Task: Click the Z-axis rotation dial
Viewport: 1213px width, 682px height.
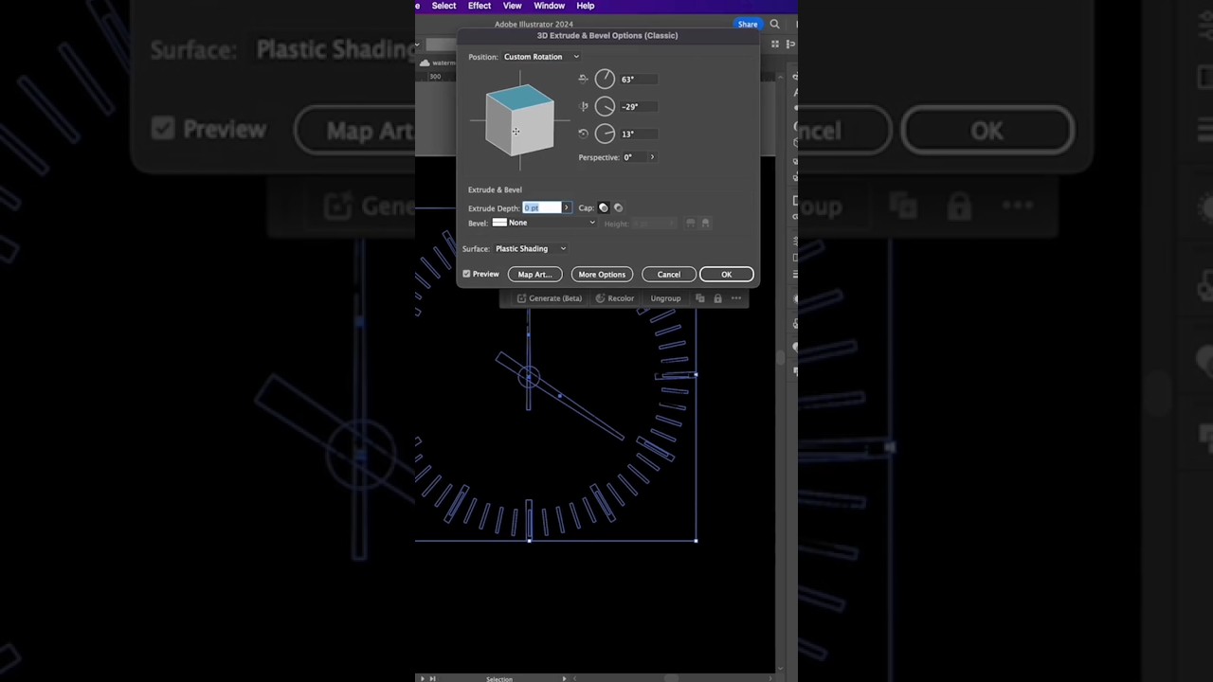Action: coord(605,134)
